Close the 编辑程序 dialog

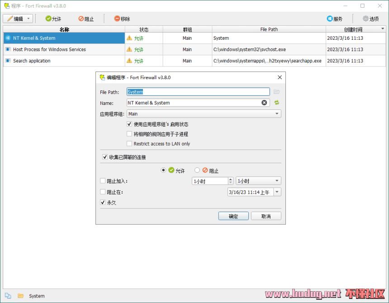[280, 77]
